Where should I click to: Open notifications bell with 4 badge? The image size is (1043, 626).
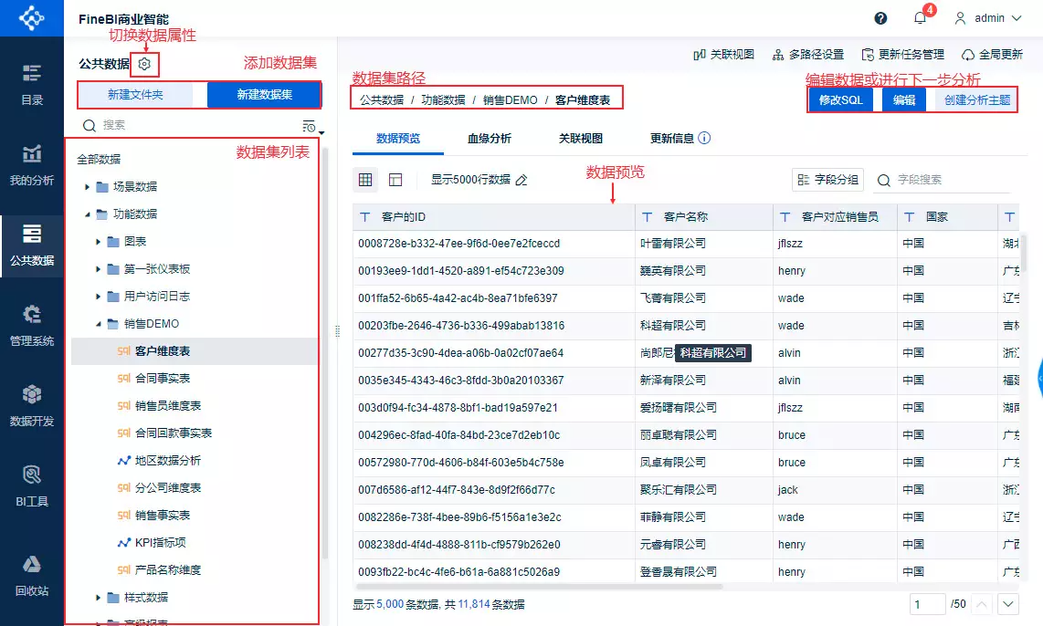click(x=921, y=18)
